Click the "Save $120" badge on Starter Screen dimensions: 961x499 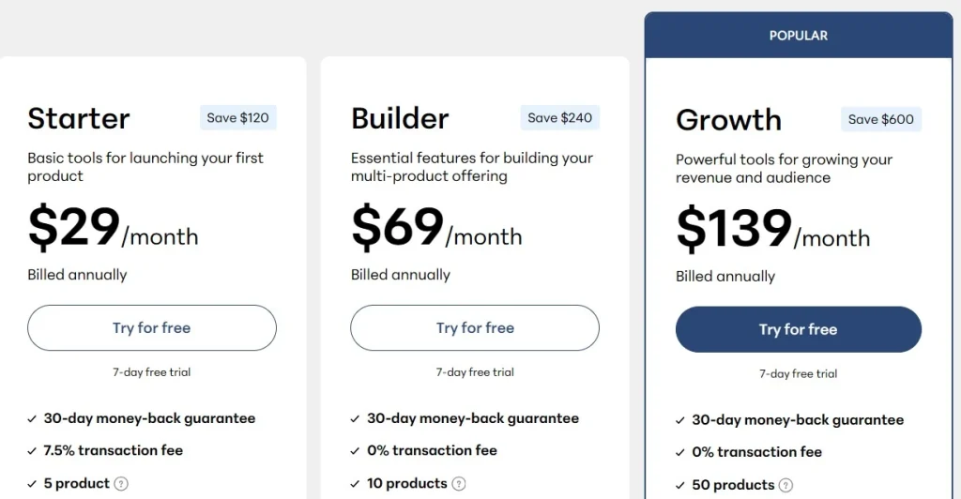[x=238, y=118]
